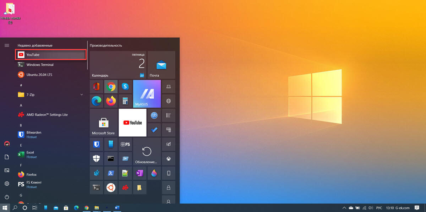
Task: Open Bitwarden entry in the app list
Action: tap(51, 135)
